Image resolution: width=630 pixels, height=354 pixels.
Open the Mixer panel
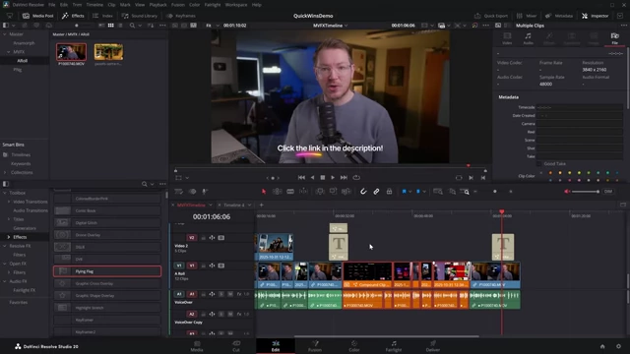click(527, 16)
